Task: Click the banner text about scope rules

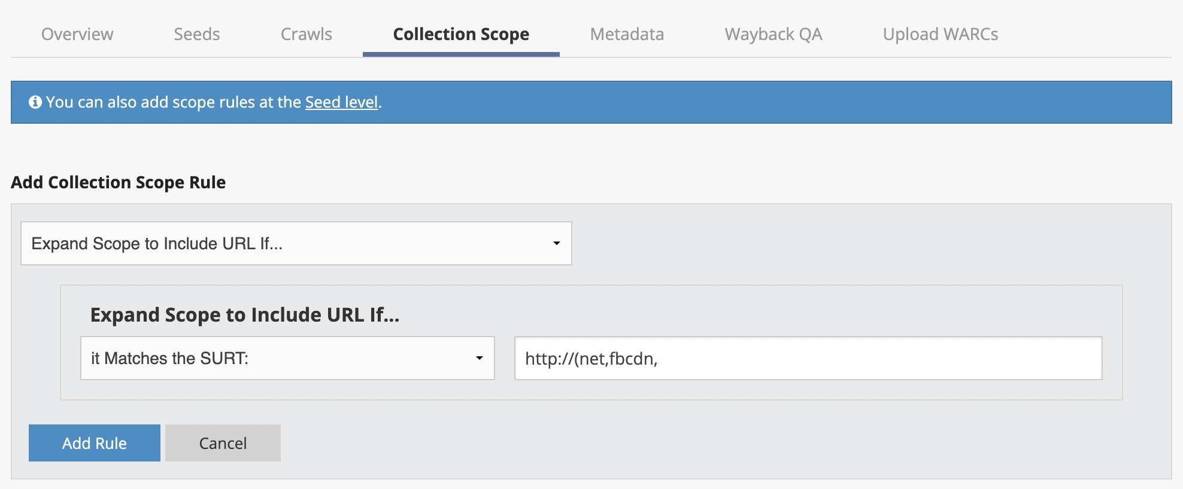Action: click(174, 102)
